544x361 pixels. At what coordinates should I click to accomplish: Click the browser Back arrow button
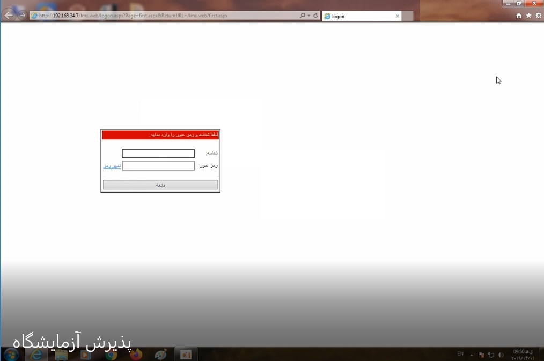click(x=9, y=15)
